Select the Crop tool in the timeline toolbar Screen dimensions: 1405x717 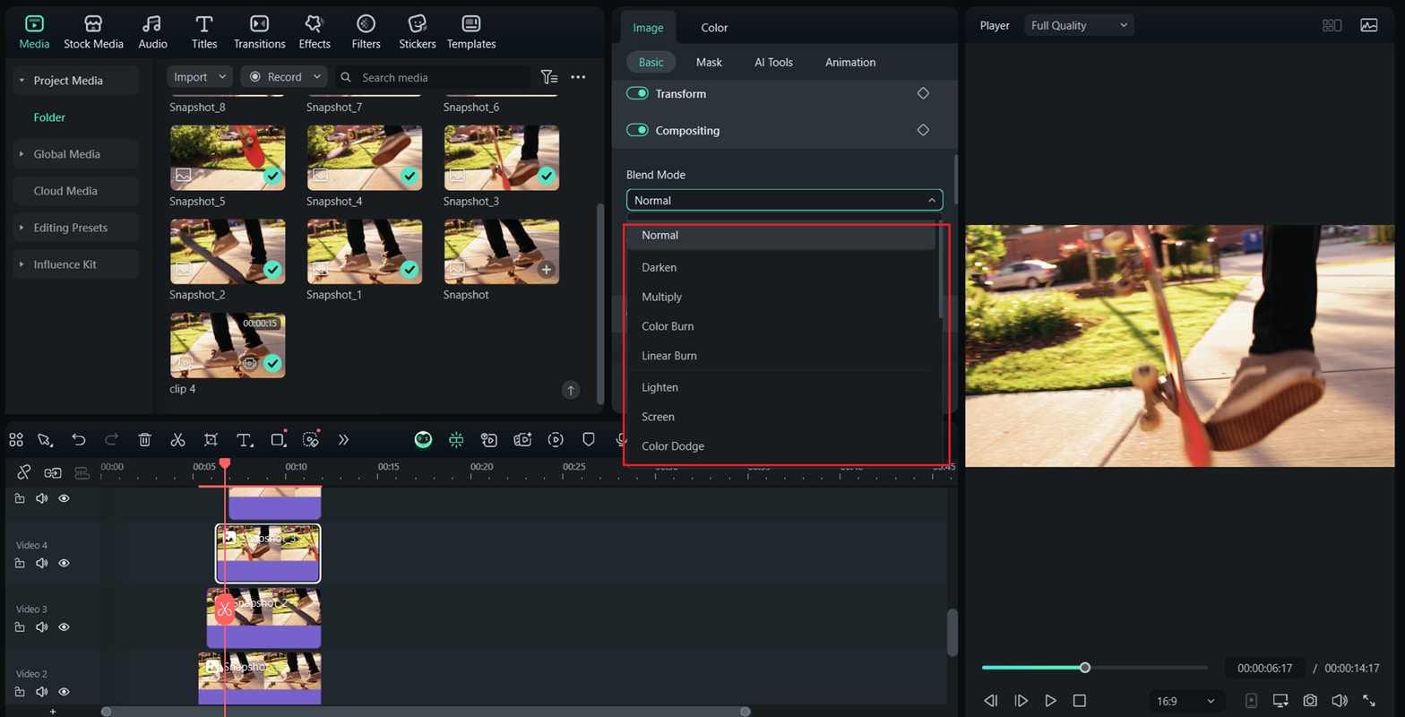coord(211,439)
